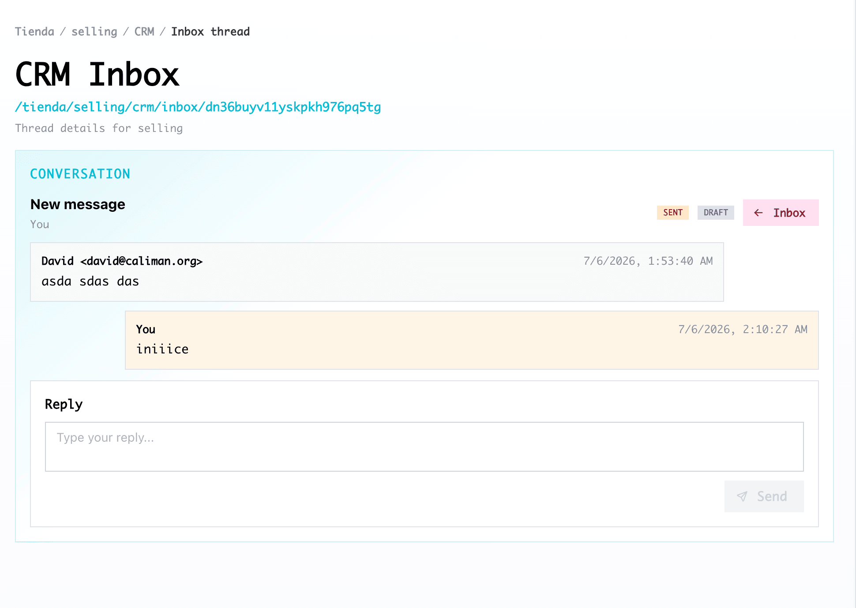Open the /tienda/selling/crm/inbox path link
The image size is (856, 608).
point(198,107)
